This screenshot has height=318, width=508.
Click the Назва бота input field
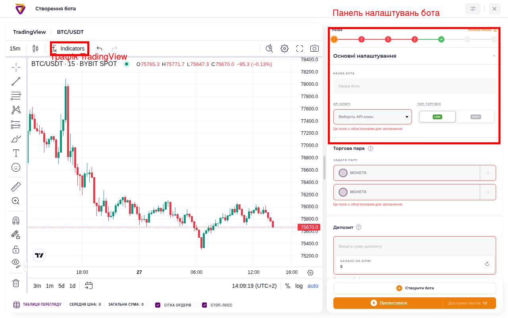click(415, 86)
